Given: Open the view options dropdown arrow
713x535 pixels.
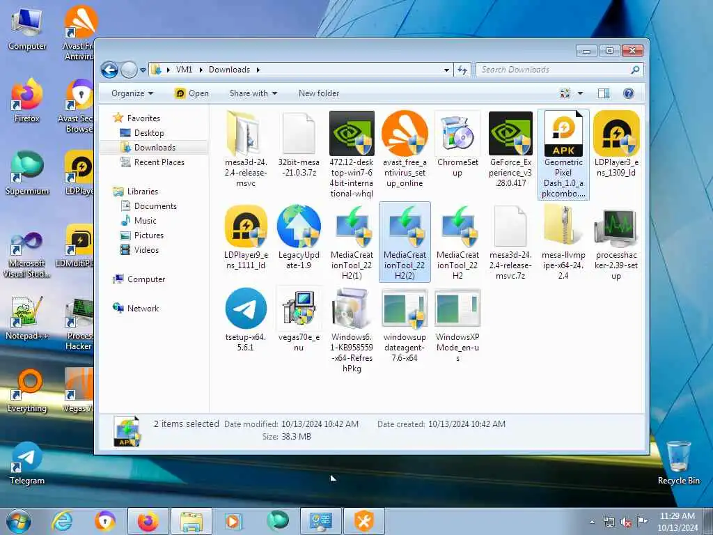Looking at the screenshot, I should 580,94.
